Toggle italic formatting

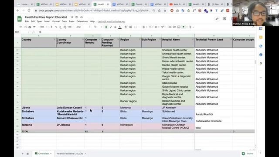click(x=111, y=27)
